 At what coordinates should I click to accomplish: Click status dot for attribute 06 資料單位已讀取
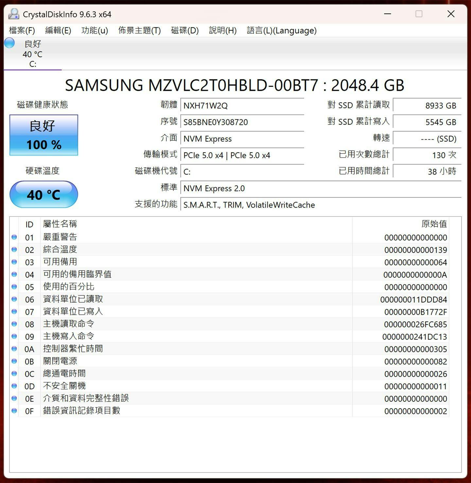click(x=14, y=299)
